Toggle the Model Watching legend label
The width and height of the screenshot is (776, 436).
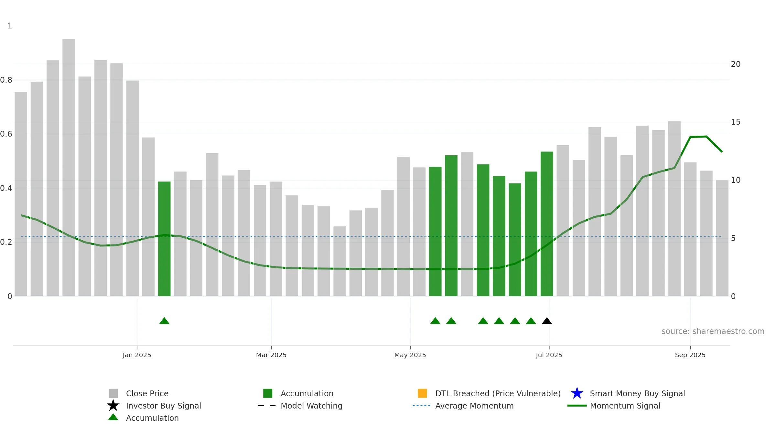point(311,406)
